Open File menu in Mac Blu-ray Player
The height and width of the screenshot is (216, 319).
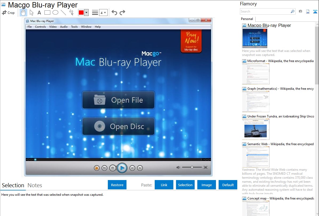coord(30,27)
